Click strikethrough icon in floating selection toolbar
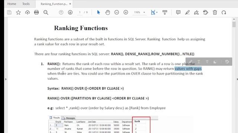This screenshot has width=238, height=133. 207,62
